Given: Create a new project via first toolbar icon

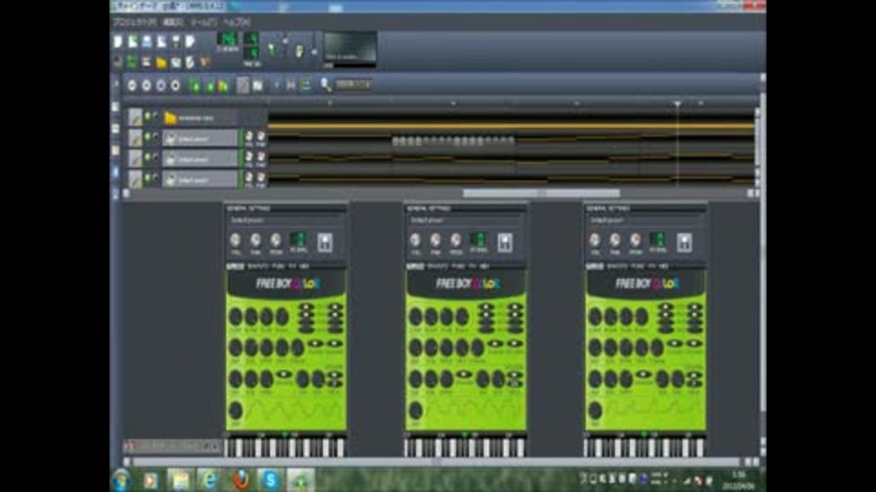Looking at the screenshot, I should tap(118, 42).
